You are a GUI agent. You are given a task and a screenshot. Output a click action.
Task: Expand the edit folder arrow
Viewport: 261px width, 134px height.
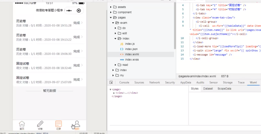(x=116, y=33)
